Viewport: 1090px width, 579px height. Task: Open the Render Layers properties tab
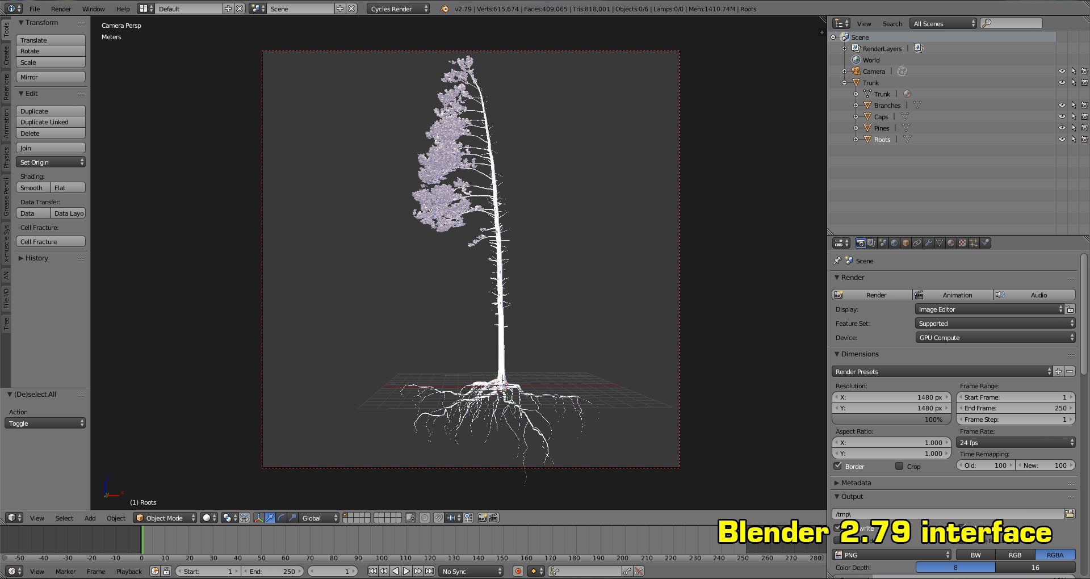[871, 243]
